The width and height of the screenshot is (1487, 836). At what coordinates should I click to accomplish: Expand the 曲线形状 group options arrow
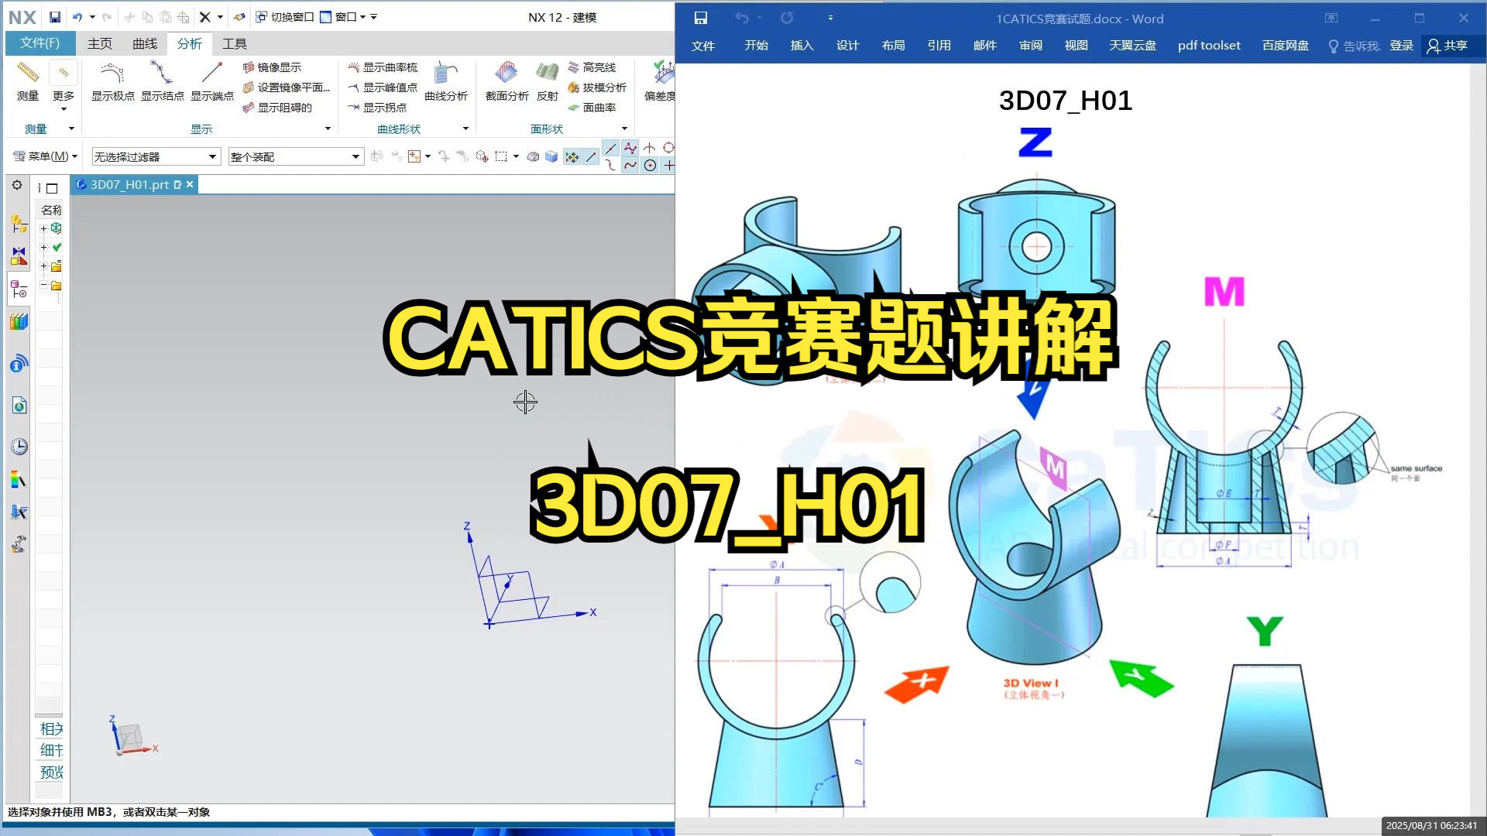(x=465, y=128)
